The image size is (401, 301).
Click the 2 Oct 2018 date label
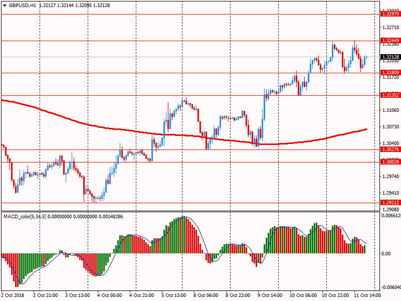pos(13,295)
